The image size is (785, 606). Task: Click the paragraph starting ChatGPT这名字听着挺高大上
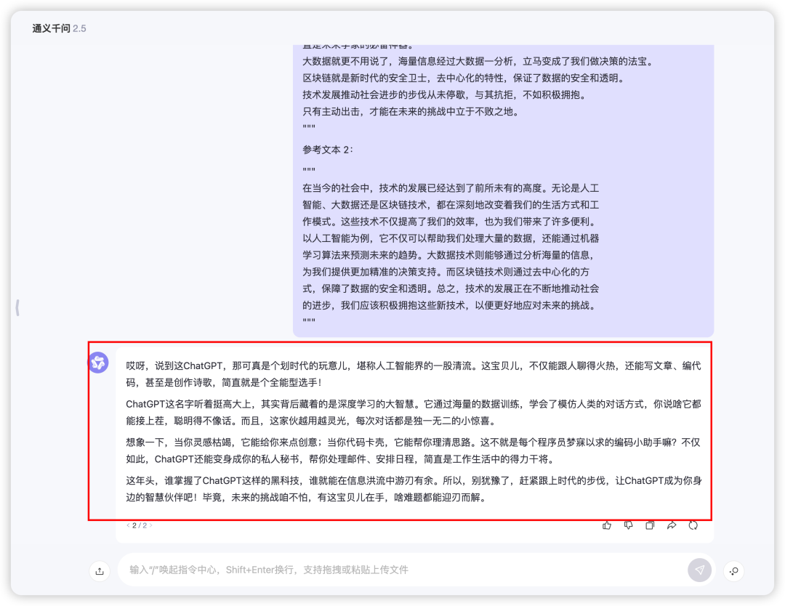(x=414, y=412)
